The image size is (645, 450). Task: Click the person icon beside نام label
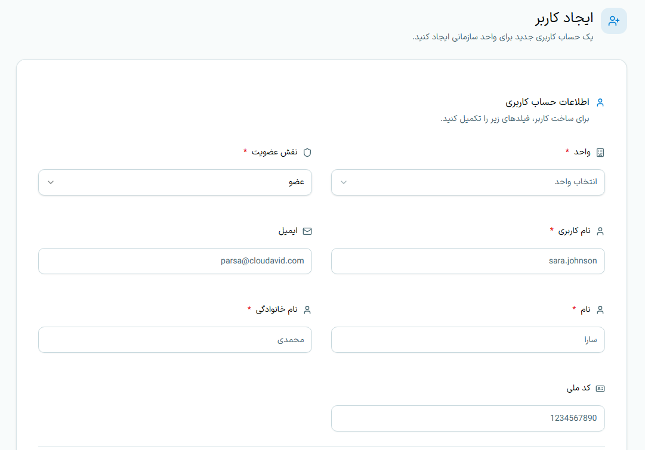click(x=600, y=310)
